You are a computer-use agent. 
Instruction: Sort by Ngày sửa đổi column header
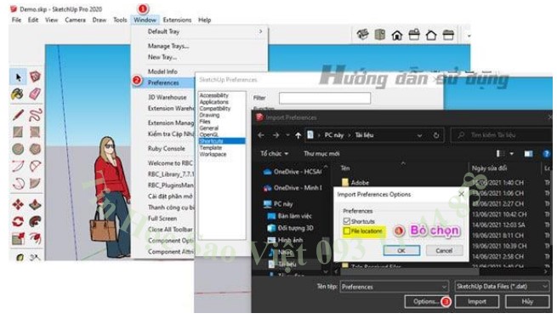pyautogui.click(x=489, y=168)
